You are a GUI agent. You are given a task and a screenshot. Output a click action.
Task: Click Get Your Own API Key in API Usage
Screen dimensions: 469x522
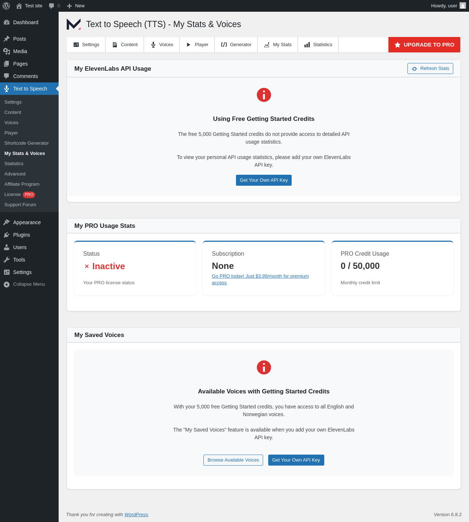(x=264, y=180)
